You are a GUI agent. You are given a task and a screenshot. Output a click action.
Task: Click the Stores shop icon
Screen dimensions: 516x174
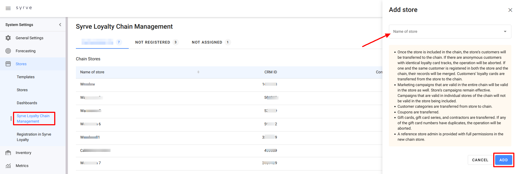point(8,64)
